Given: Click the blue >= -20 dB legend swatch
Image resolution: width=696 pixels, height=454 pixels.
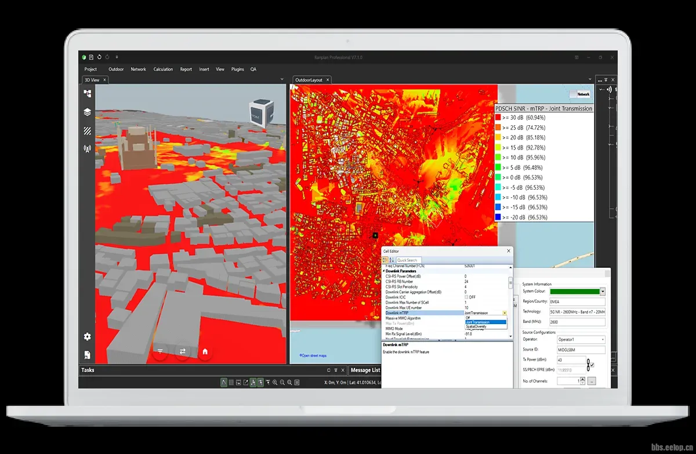Looking at the screenshot, I should coord(498,217).
